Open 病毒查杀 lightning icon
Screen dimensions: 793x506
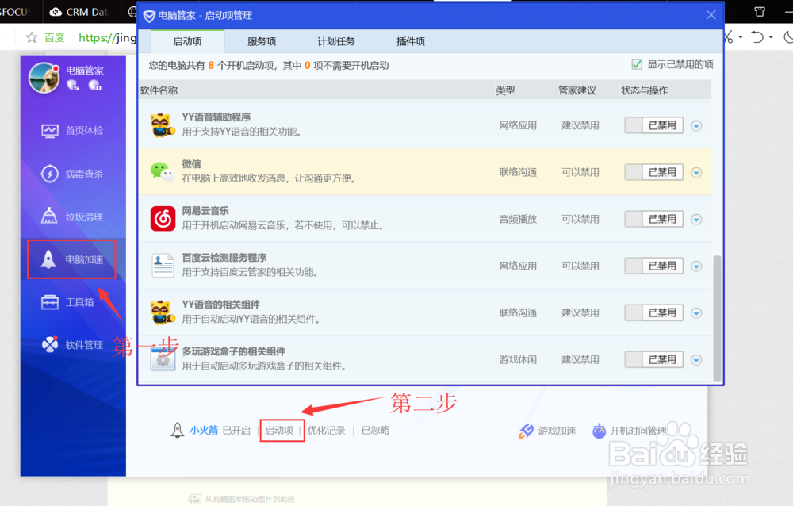49,174
